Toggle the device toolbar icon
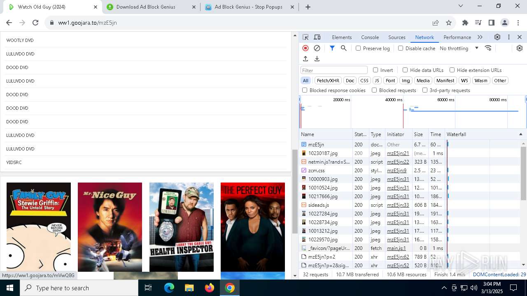 (317, 37)
